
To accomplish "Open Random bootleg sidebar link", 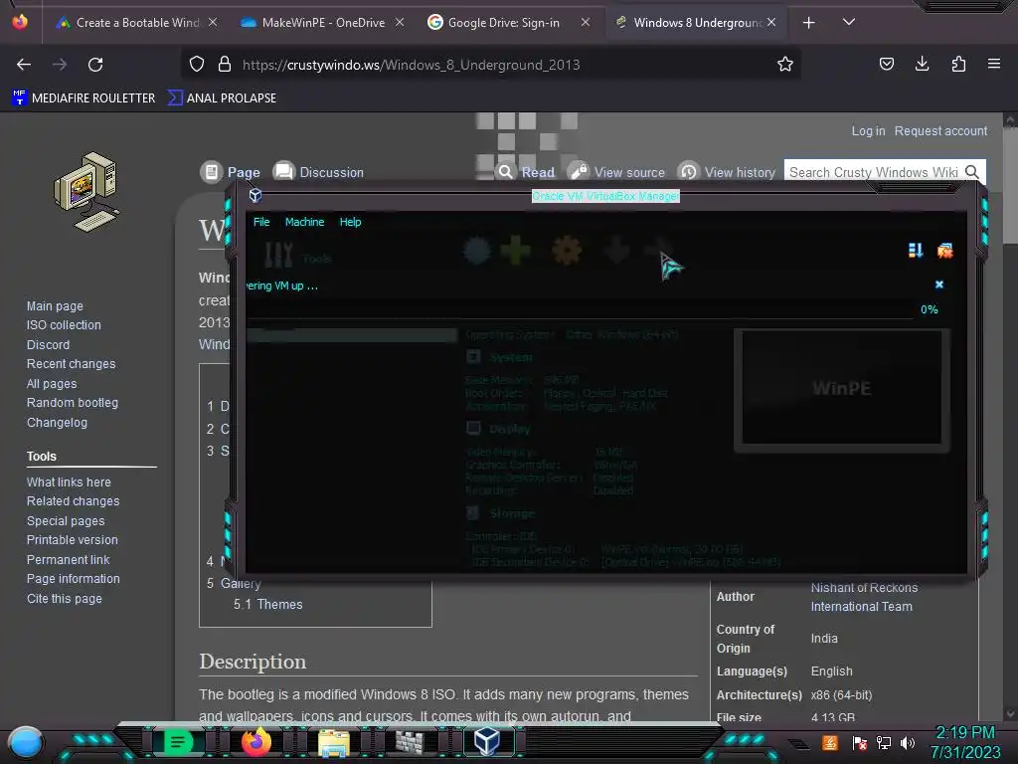I will (72, 403).
